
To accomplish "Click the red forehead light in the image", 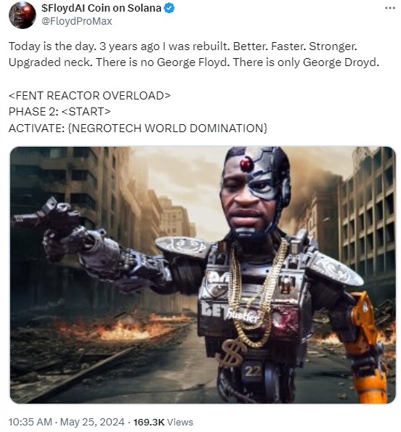I will click(x=246, y=164).
